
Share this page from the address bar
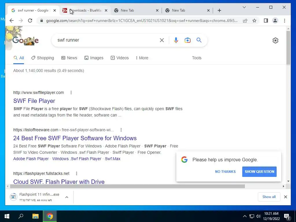(245, 21)
